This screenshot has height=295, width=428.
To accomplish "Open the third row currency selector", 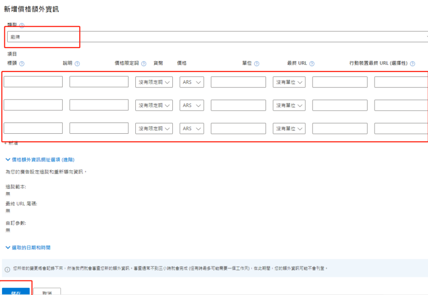I will click(191, 128).
